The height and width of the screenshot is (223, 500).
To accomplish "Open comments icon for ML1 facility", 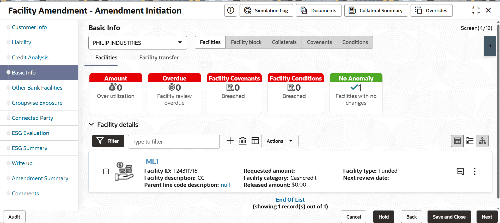I will point(460,171).
